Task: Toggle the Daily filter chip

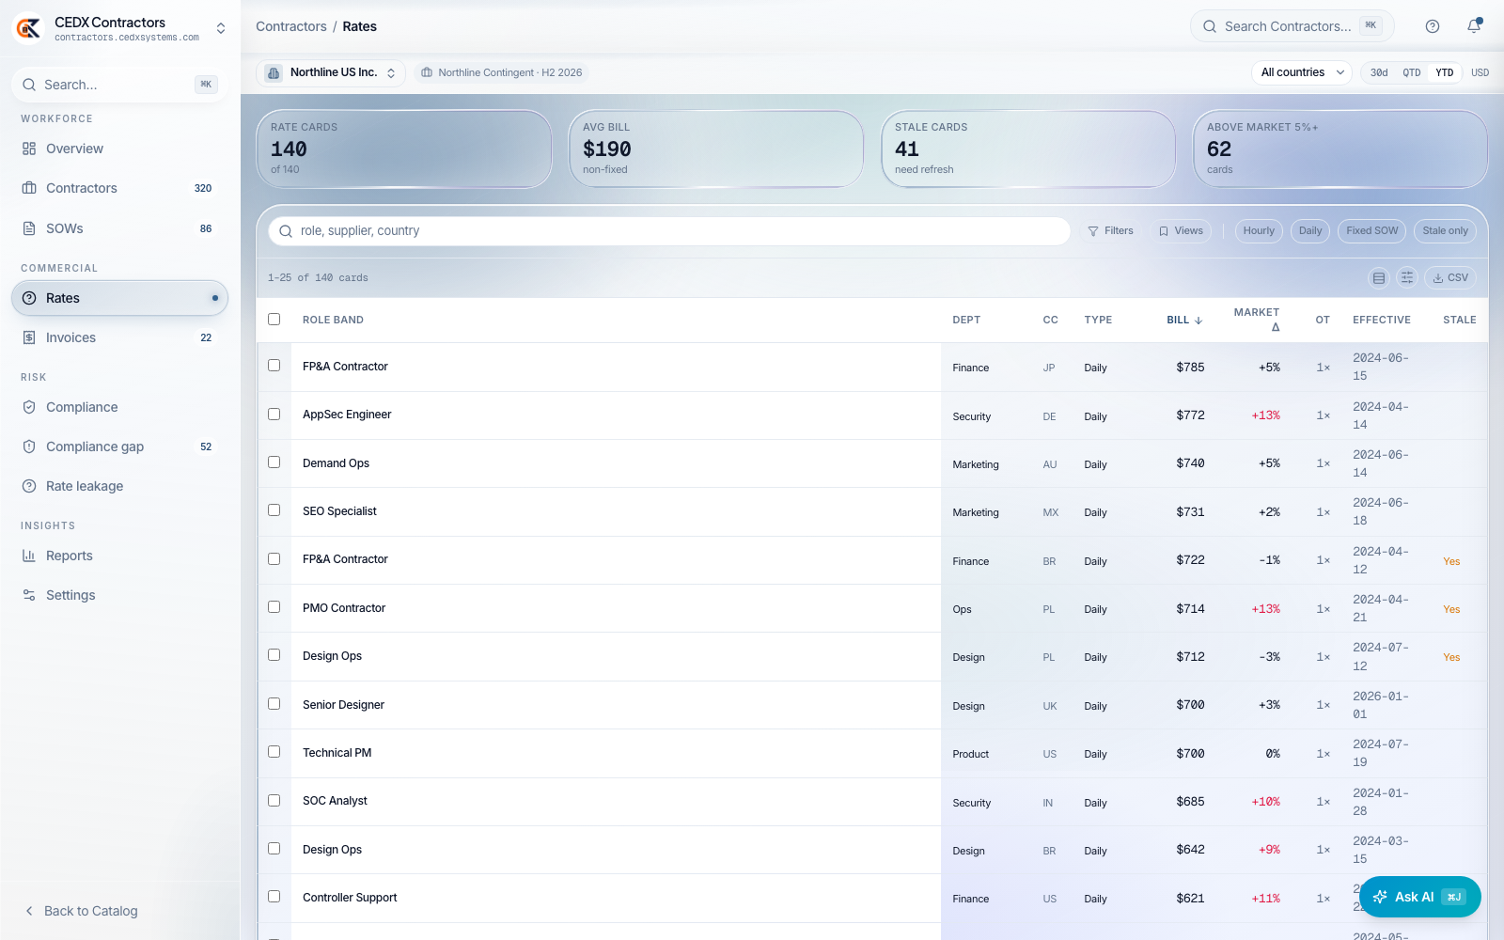Action: pyautogui.click(x=1310, y=231)
